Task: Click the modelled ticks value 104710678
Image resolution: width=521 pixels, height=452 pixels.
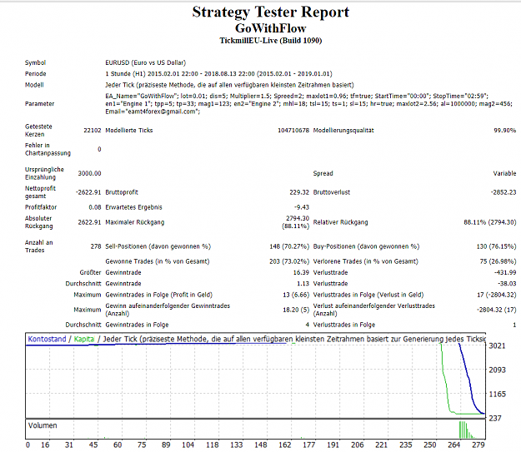Action: tap(293, 131)
